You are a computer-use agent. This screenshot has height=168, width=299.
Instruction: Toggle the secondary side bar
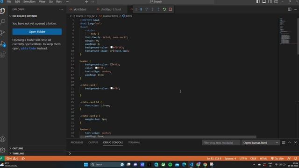click(x=270, y=2)
